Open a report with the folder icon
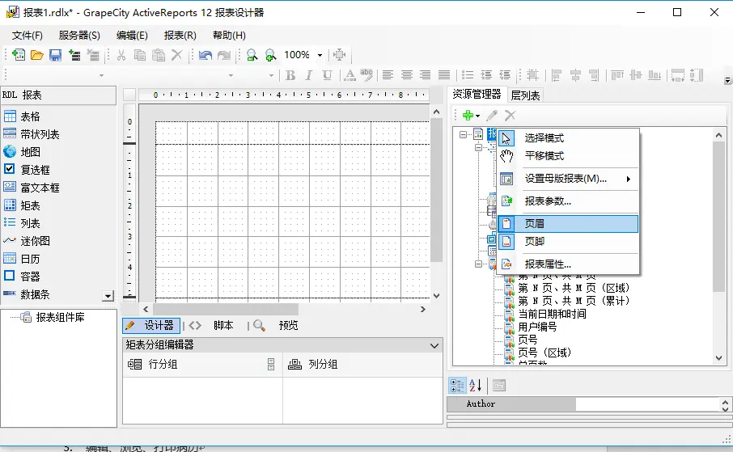The height and width of the screenshot is (452, 733). coord(37,55)
